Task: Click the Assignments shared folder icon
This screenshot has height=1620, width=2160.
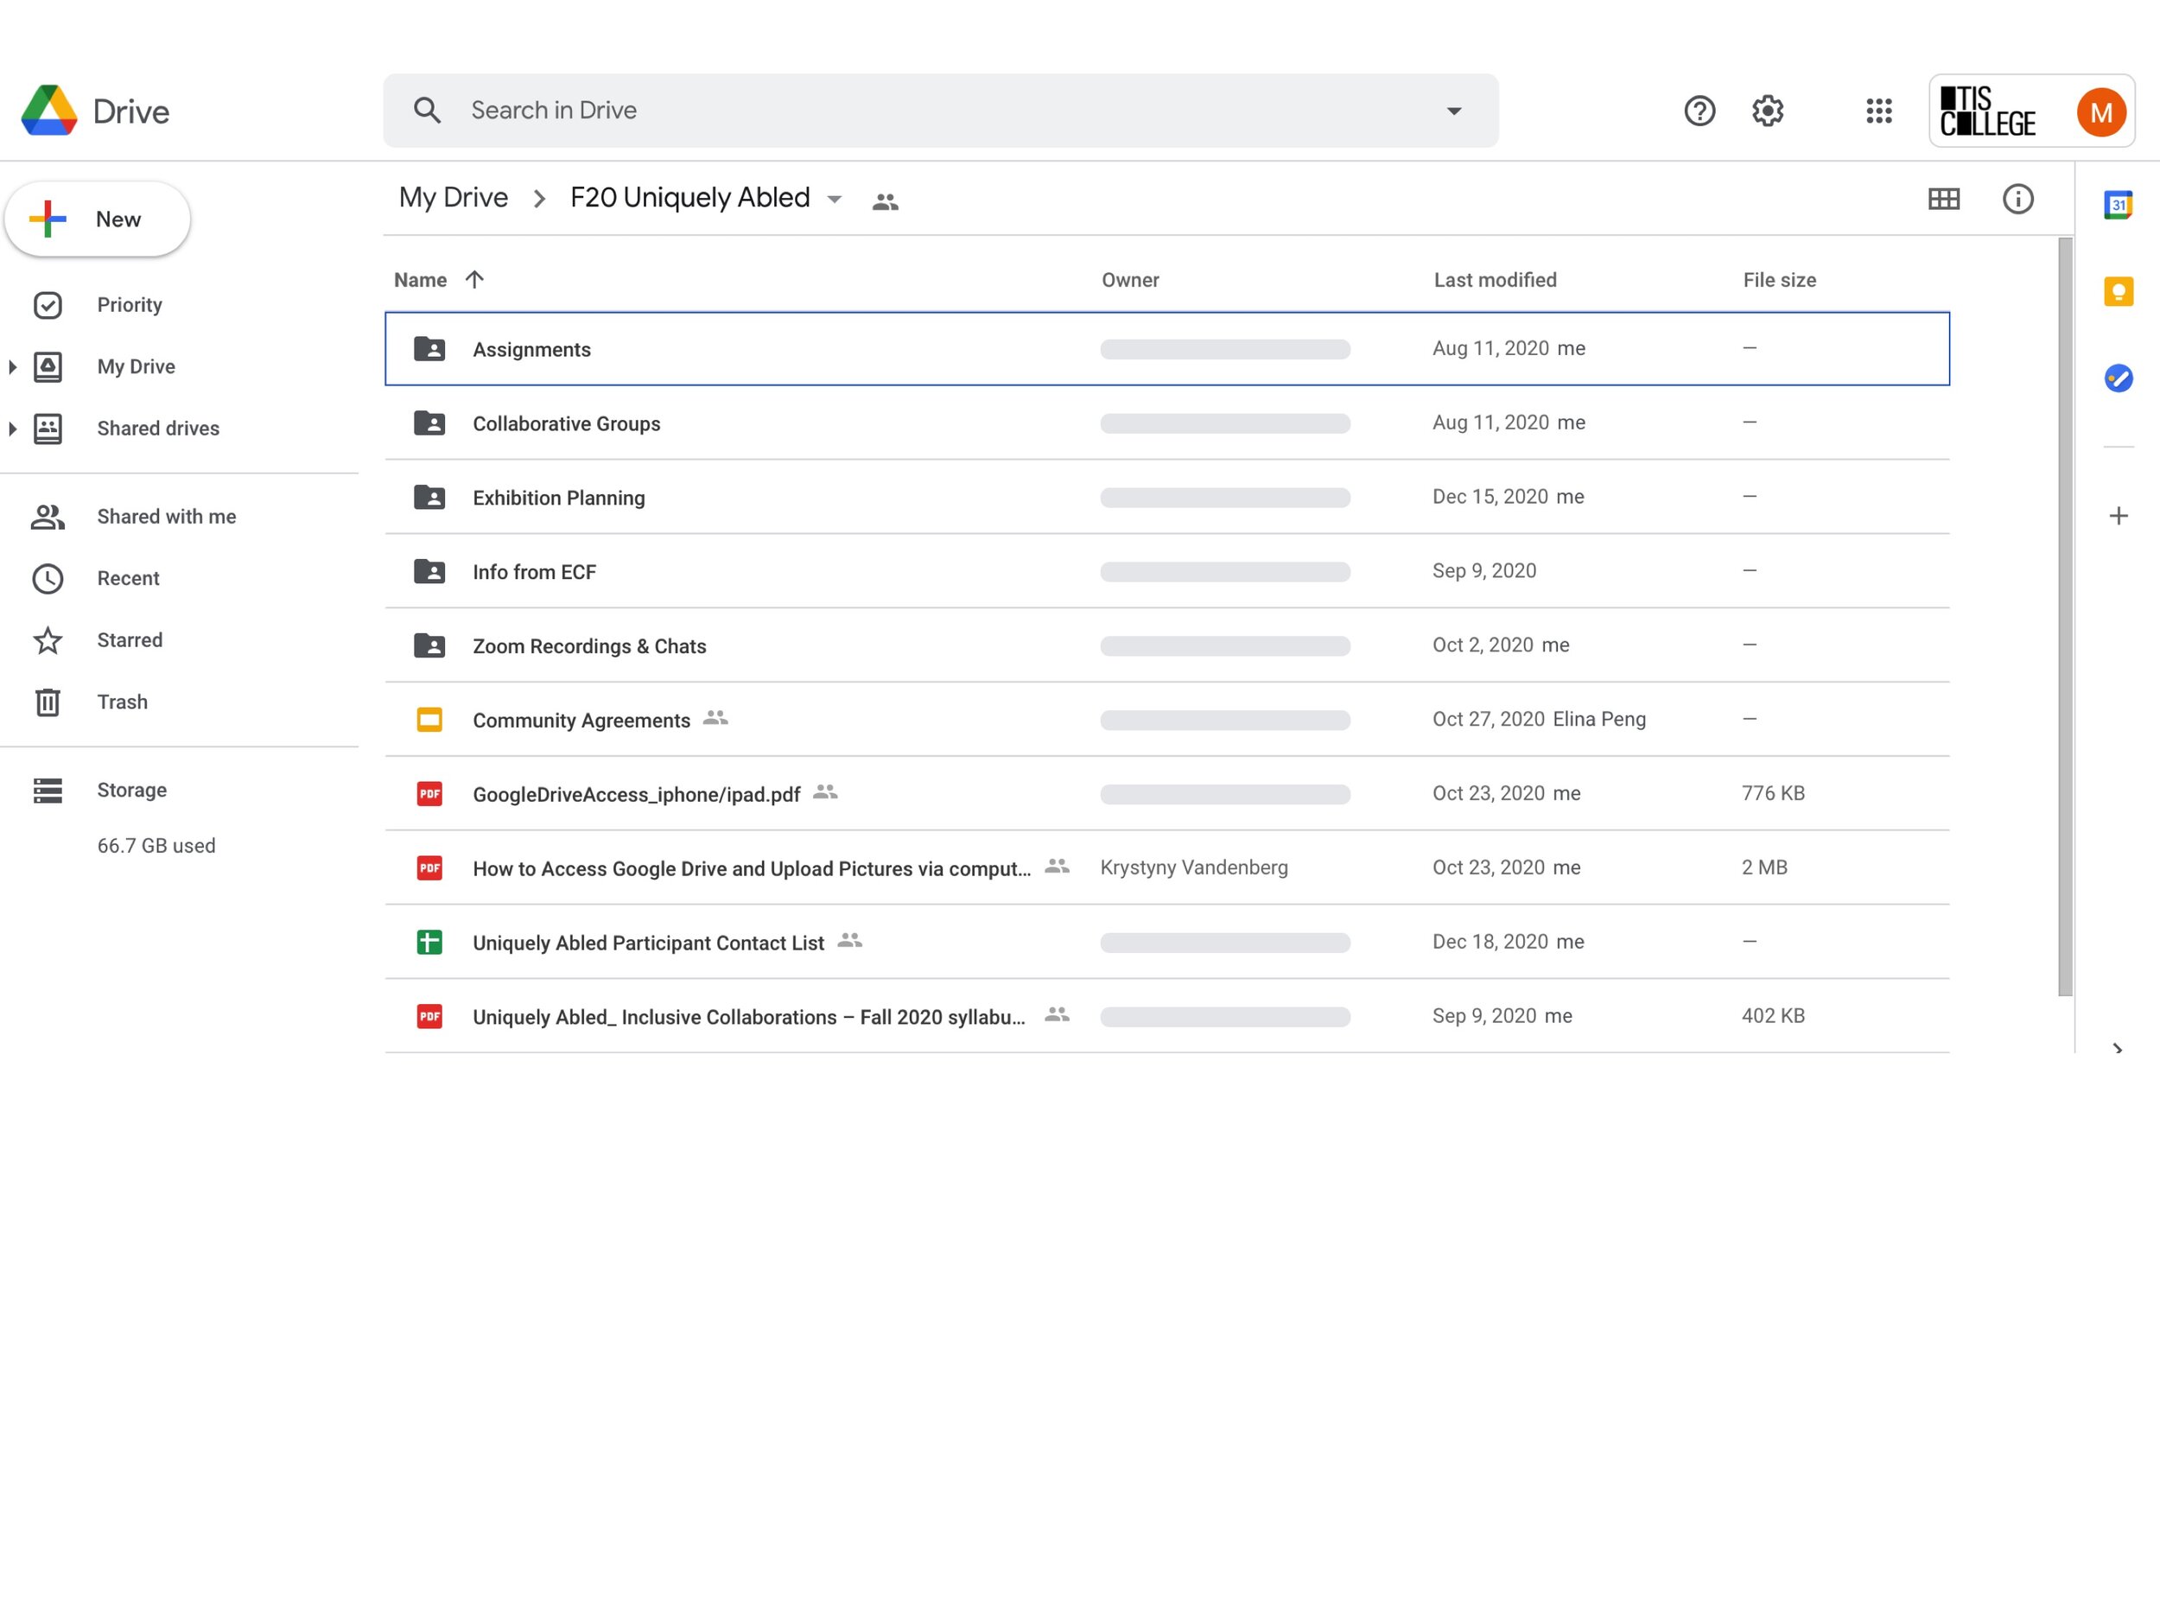Action: coord(429,348)
